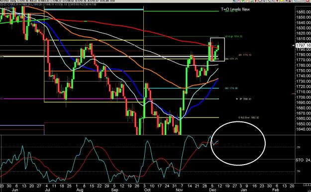Click the Dec month label on time axis
Image resolution: width=311 pixels, height=192 pixels.
coord(212,190)
